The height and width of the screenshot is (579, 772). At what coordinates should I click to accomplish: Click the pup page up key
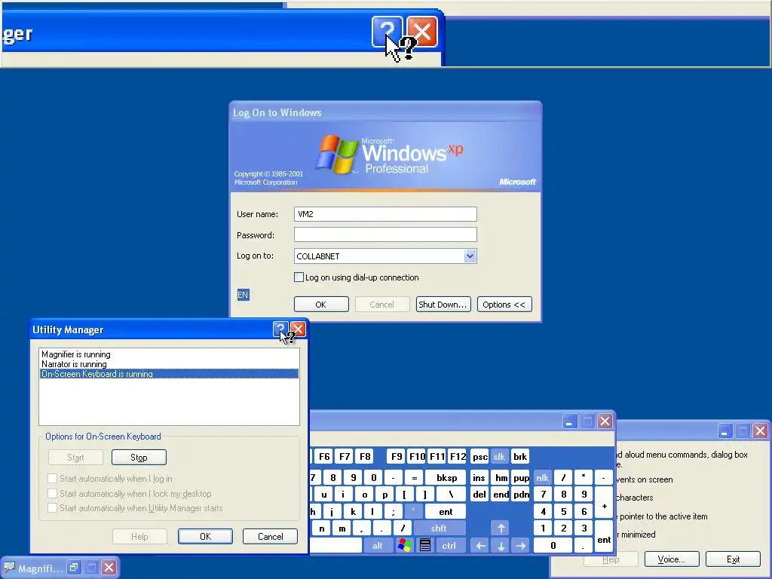click(521, 477)
